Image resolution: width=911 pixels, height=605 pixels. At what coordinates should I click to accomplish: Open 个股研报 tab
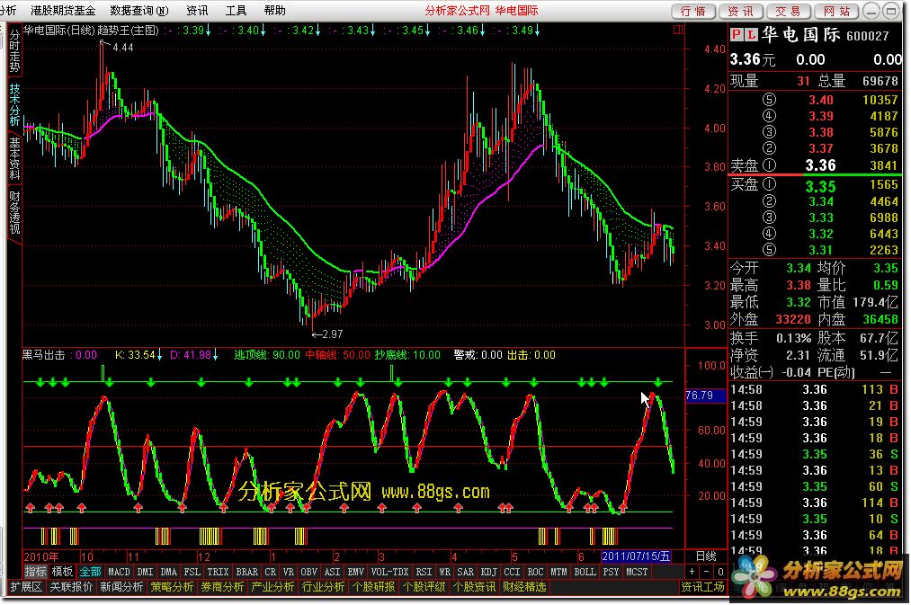tap(373, 587)
